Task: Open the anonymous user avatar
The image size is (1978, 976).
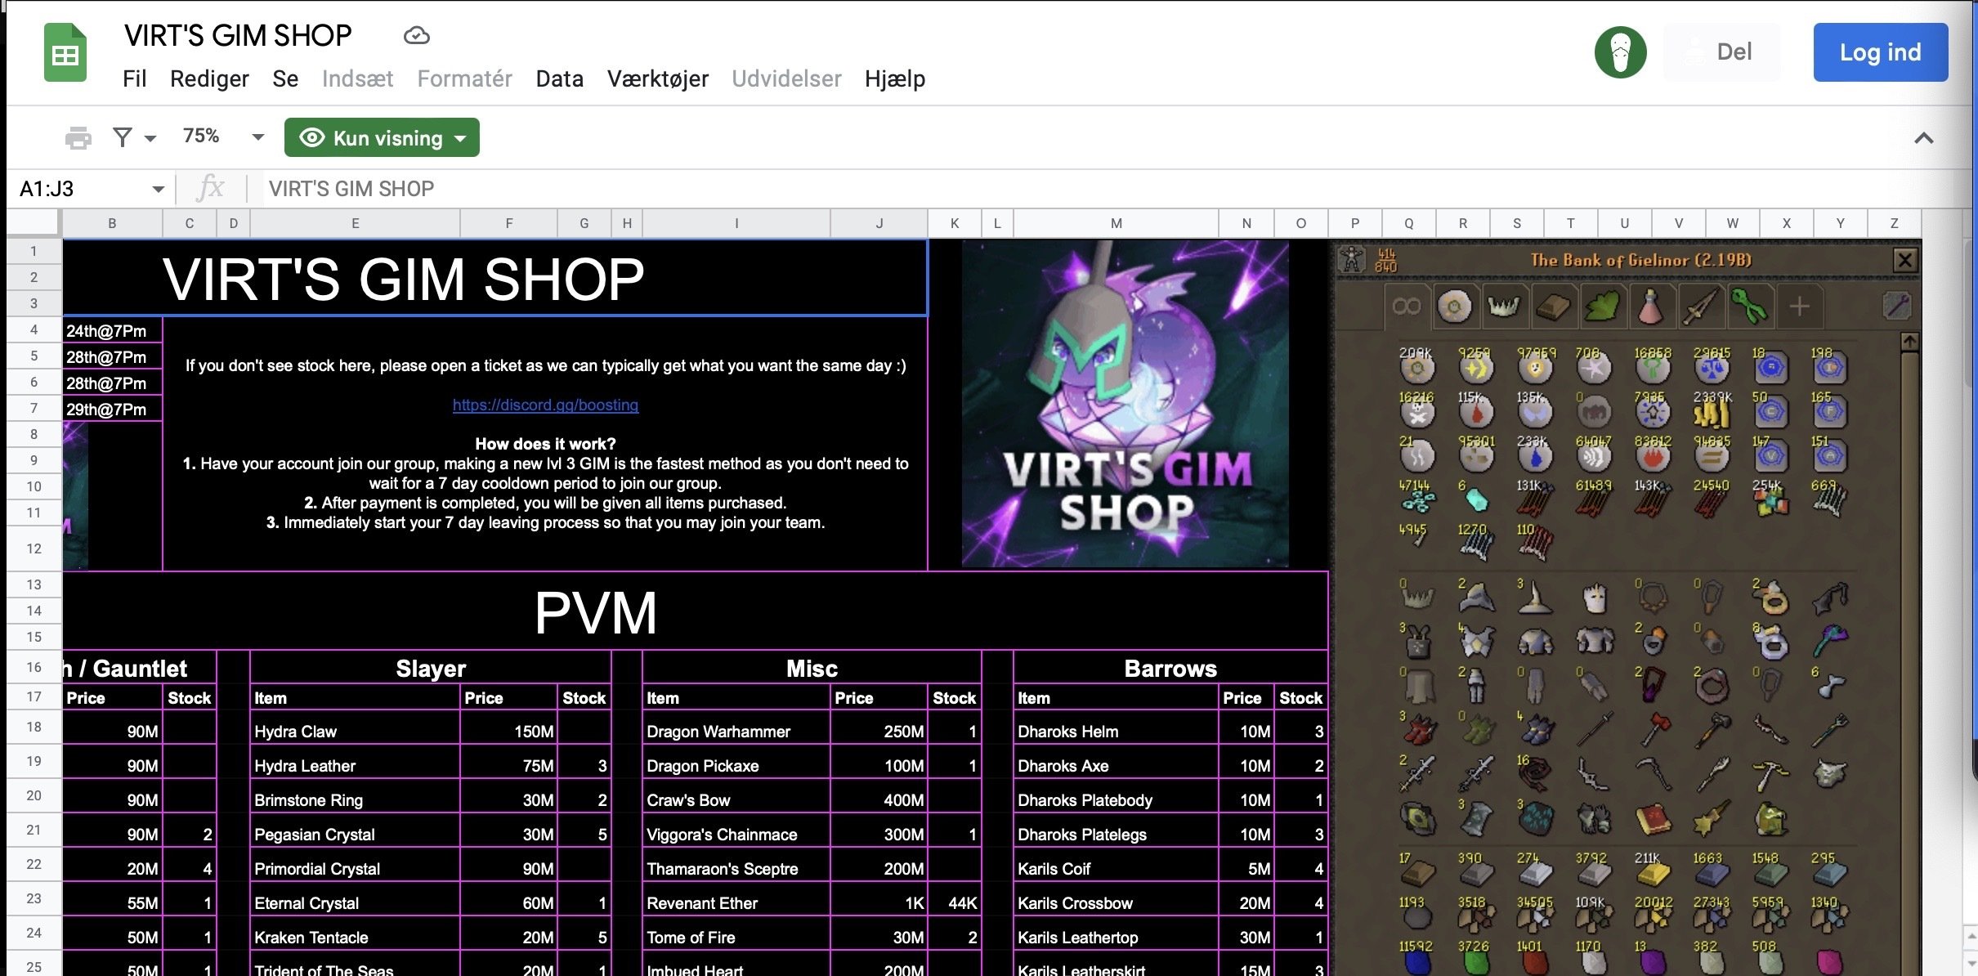Action: tap(1620, 52)
